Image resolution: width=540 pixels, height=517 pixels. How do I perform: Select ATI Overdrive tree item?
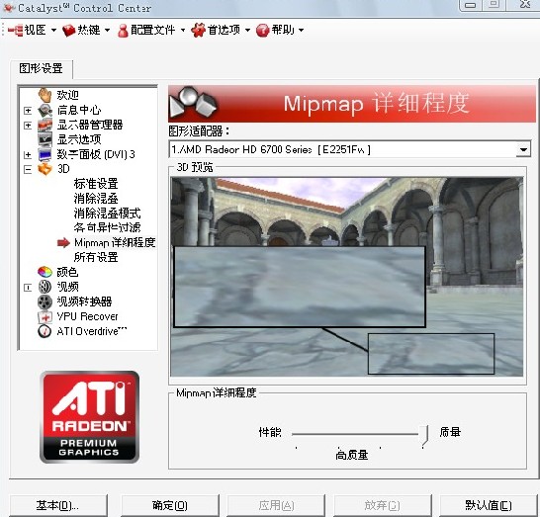click(x=92, y=331)
